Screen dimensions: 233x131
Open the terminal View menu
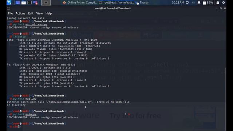tap(39, 13)
